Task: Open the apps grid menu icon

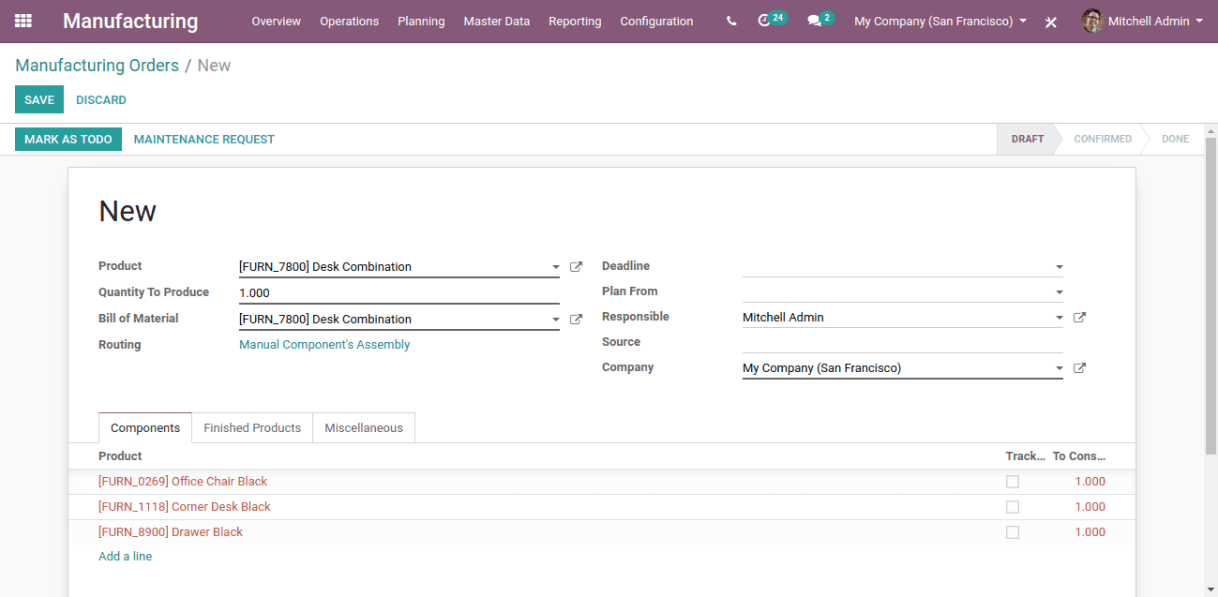Action: [23, 21]
